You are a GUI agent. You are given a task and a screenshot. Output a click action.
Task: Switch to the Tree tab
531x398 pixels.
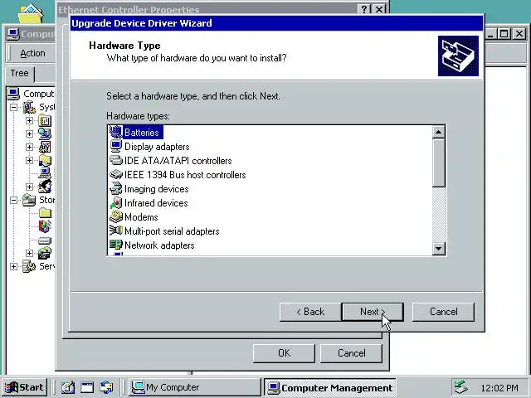[19, 73]
